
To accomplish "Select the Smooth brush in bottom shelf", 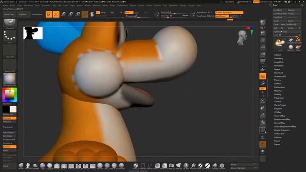I will [x=121, y=166].
